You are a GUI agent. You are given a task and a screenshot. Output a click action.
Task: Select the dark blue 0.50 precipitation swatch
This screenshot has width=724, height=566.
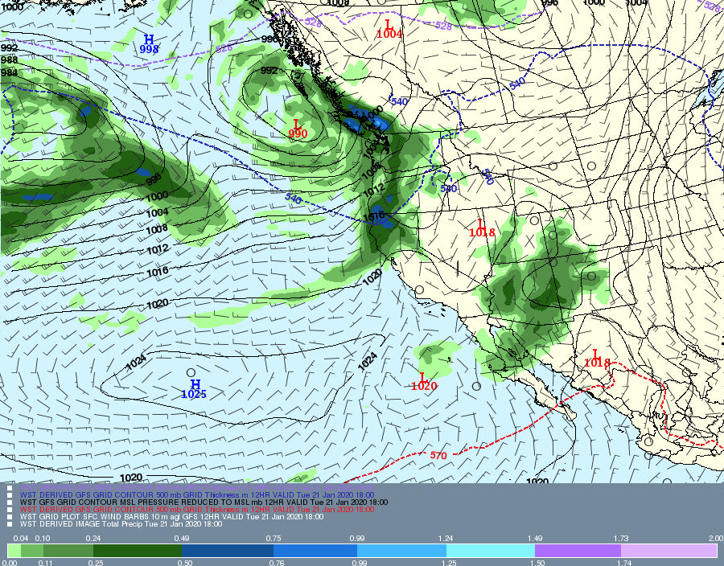pyautogui.click(x=224, y=551)
